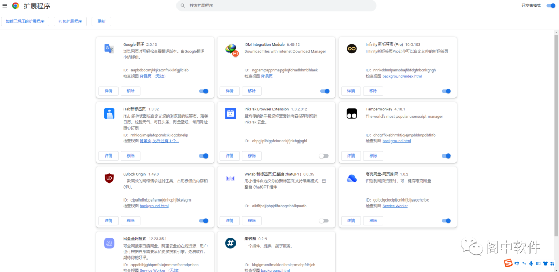Click the 扩展程序 page title
Image resolution: width=559 pixels, height=272 pixels.
point(37,5)
